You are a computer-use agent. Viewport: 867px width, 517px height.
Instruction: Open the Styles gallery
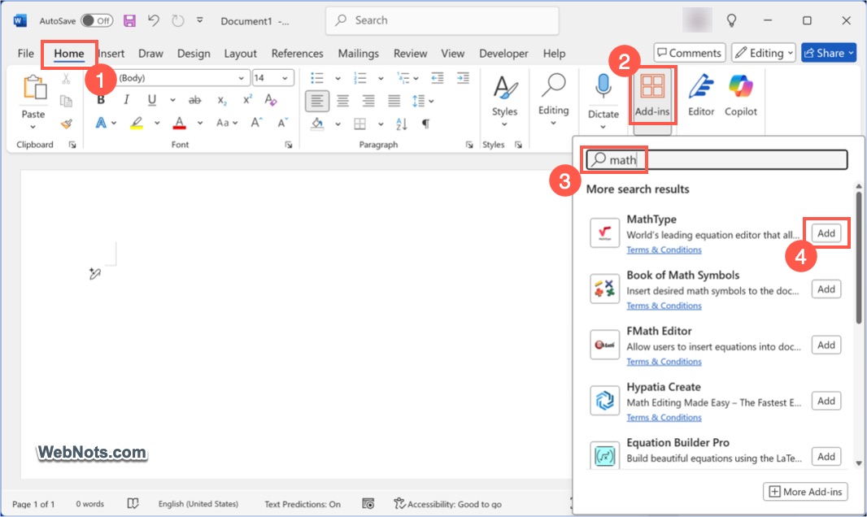point(504,101)
